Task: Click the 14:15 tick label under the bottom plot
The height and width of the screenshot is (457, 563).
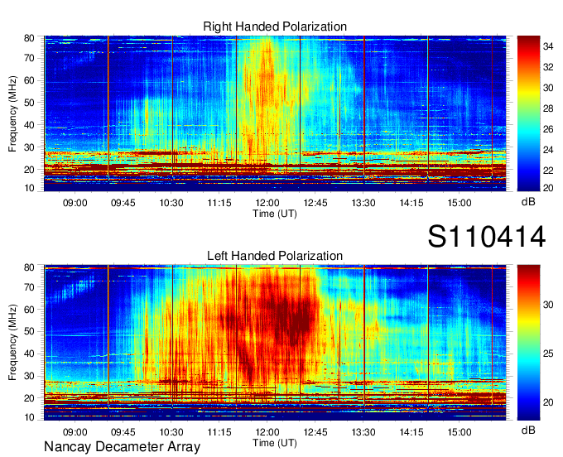Action: click(411, 432)
